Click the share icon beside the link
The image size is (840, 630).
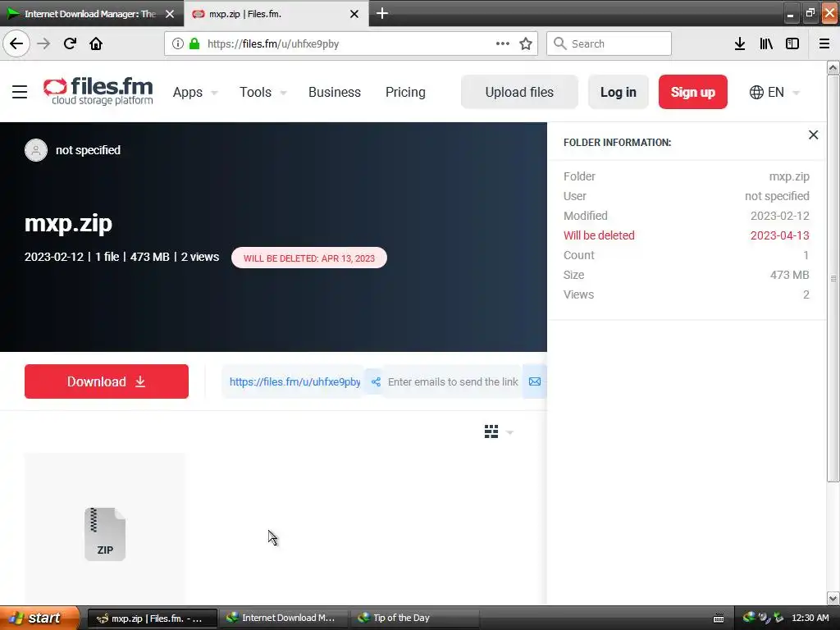[376, 381]
